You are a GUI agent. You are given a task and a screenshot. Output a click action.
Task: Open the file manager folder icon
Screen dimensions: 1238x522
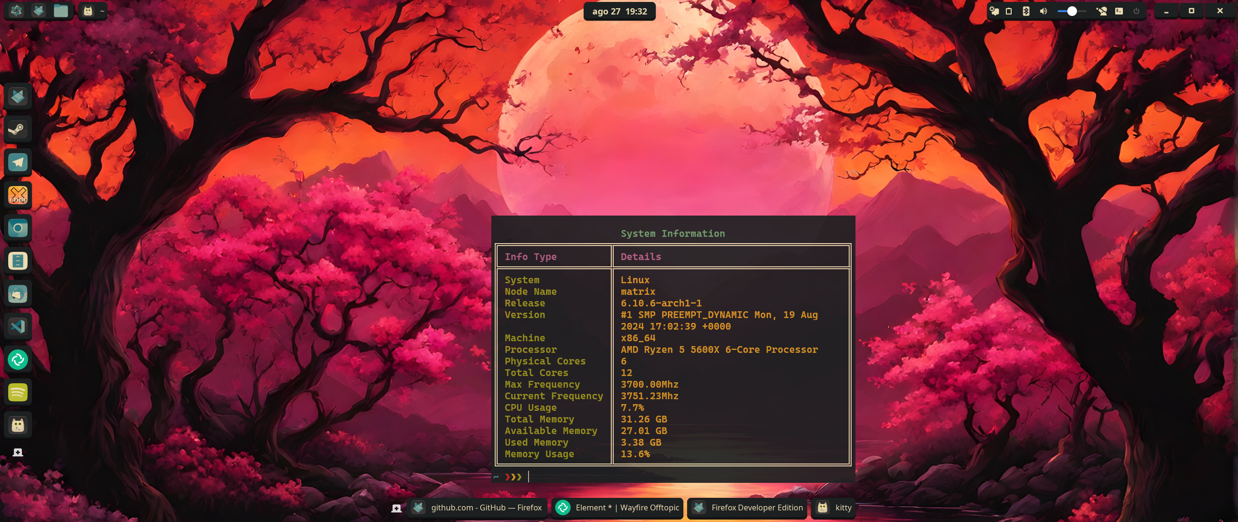tap(61, 11)
